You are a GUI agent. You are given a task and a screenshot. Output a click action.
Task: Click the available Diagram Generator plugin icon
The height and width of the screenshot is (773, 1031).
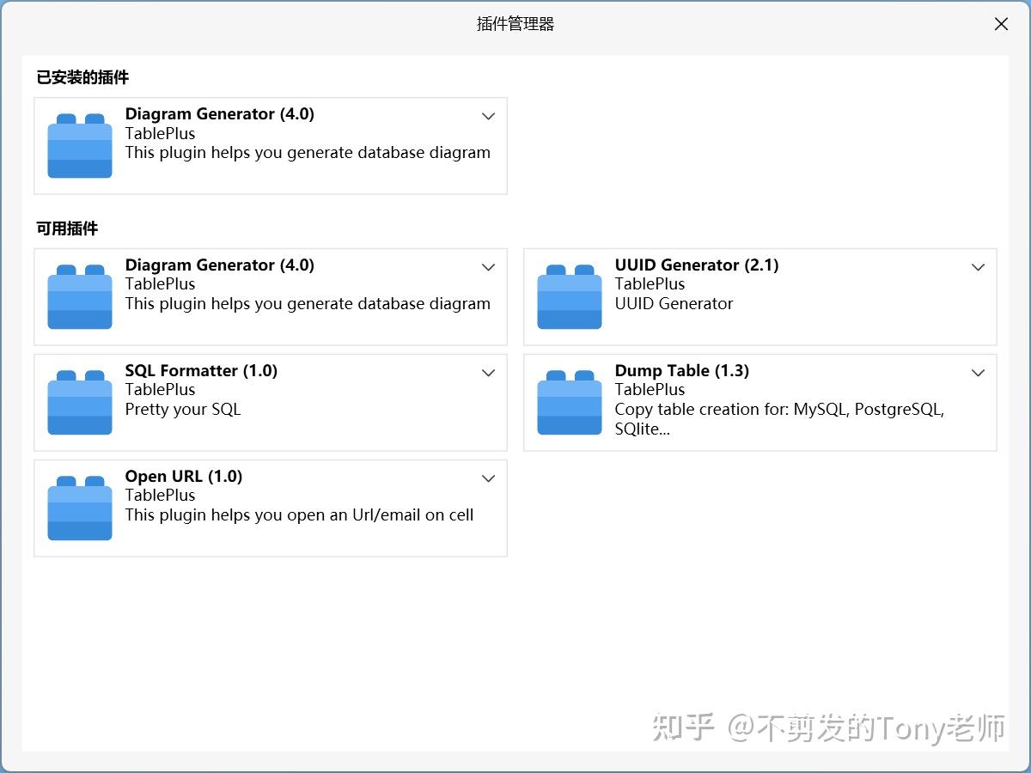pos(79,296)
